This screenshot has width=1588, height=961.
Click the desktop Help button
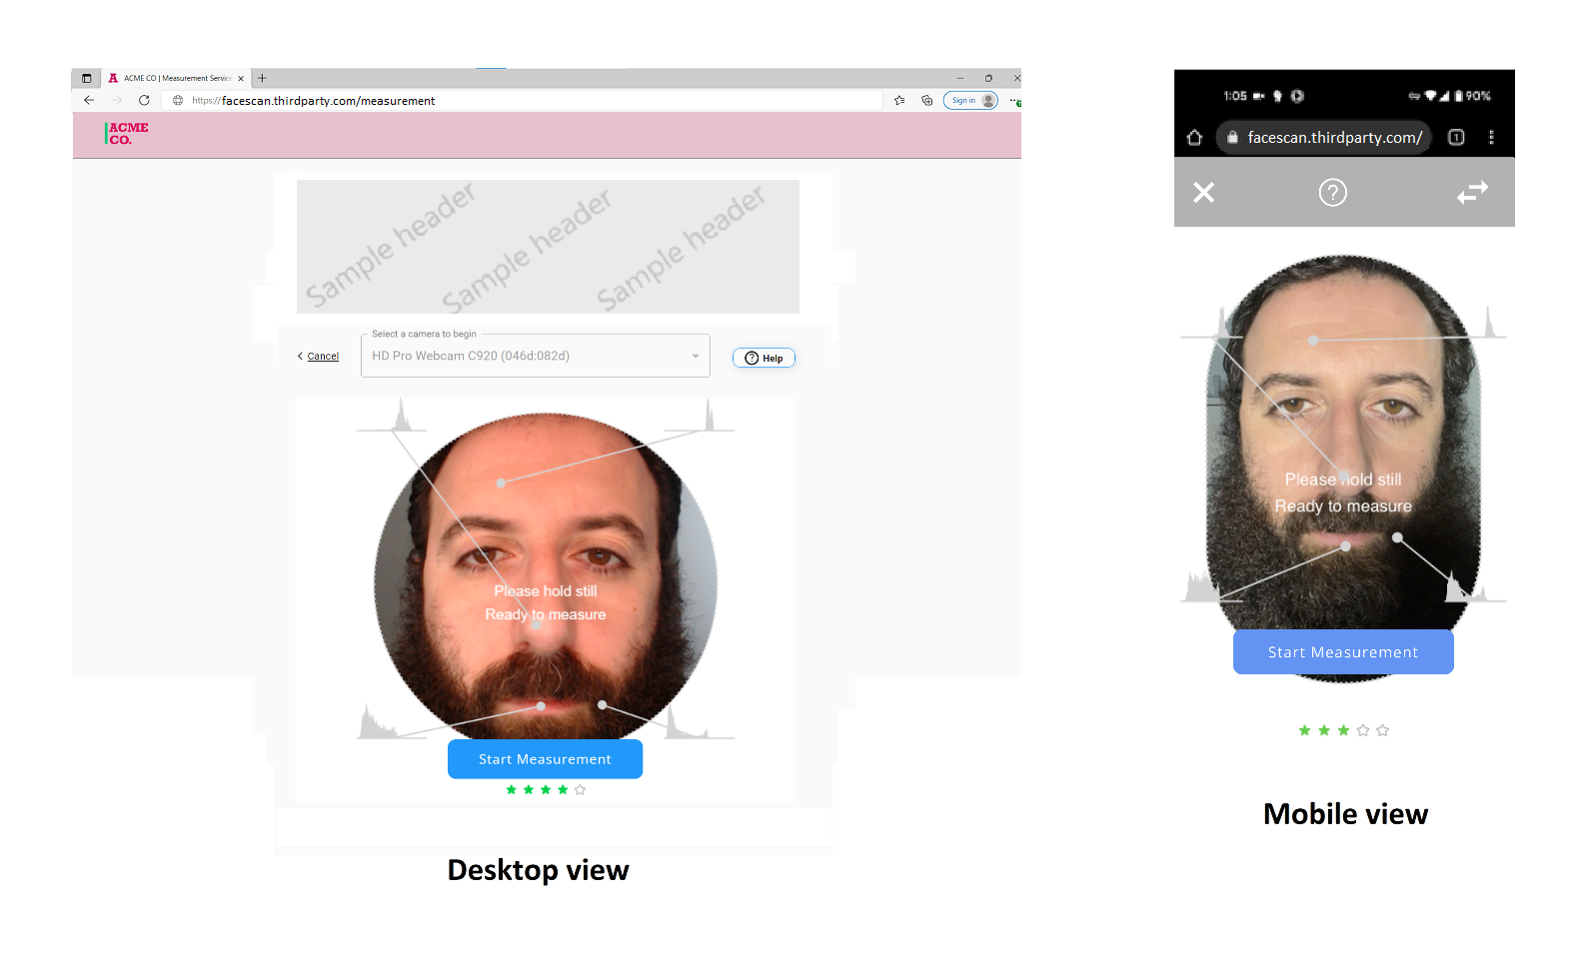(x=764, y=359)
